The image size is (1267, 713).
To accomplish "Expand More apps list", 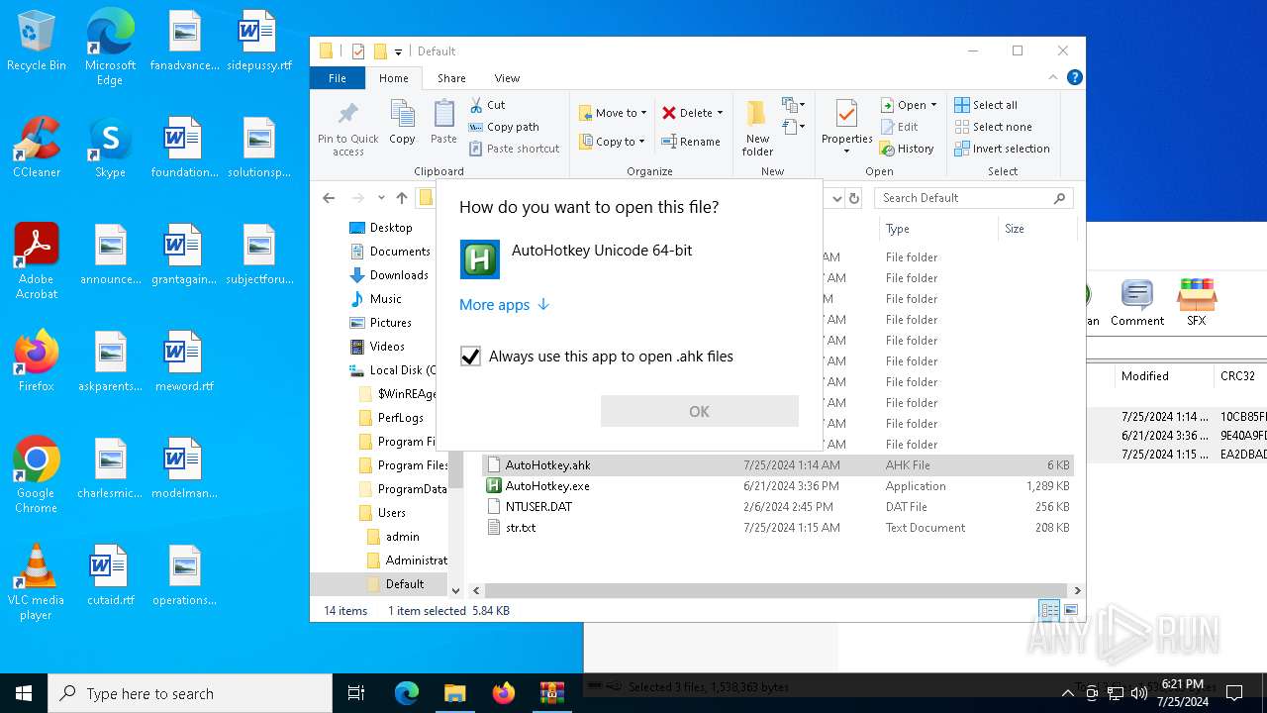I will tap(504, 305).
